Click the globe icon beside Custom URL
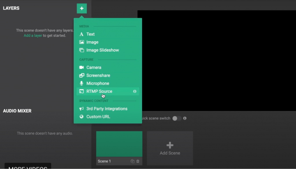Screen dimensions: 296x169 pyautogui.click(x=82, y=117)
